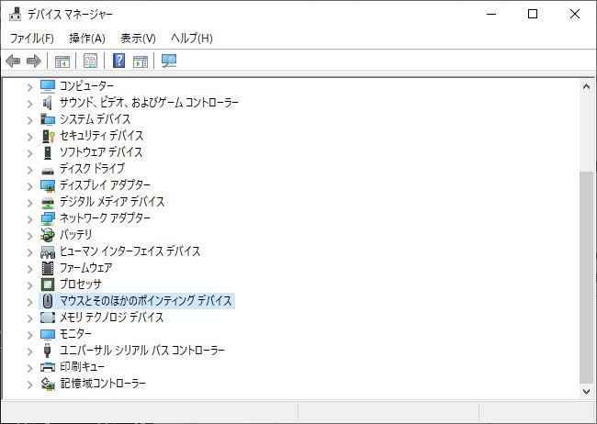Image resolution: width=597 pixels, height=424 pixels.
Task: Expand the コンピューター node chevron
Action: (x=29, y=87)
